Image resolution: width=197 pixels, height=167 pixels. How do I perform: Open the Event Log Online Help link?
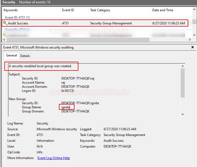pyautogui.click(x=53, y=158)
